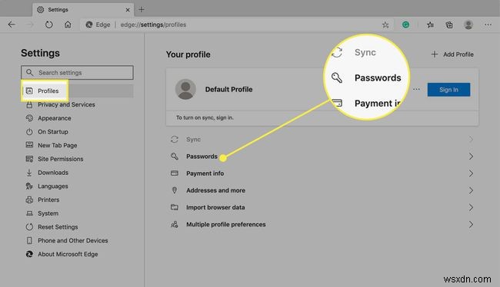Click the folder icon beside Import browser data
The width and height of the screenshot is (500, 287).
175,207
